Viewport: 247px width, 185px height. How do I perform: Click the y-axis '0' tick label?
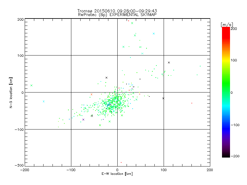pos(23,92)
